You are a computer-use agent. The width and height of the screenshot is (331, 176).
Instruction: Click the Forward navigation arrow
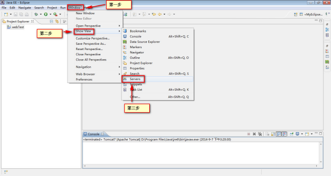point(169,14)
